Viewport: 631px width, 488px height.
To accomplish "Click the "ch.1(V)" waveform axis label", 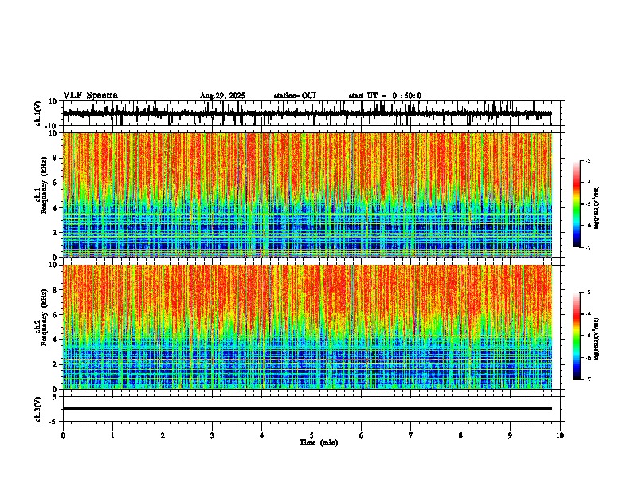I will click(x=38, y=113).
